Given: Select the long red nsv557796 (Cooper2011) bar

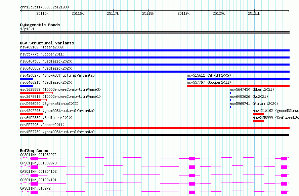Looking at the screenshot, I should tap(155, 128).
